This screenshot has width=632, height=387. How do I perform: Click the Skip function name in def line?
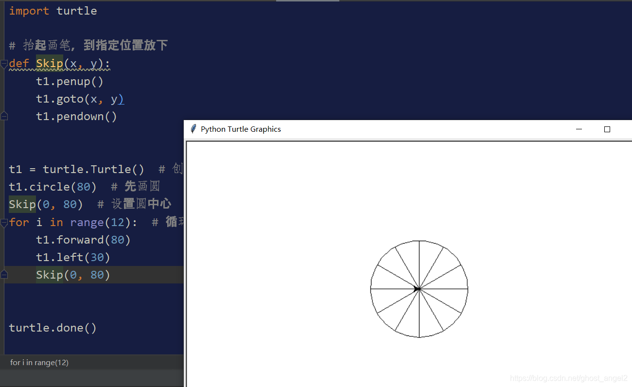[x=50, y=64]
